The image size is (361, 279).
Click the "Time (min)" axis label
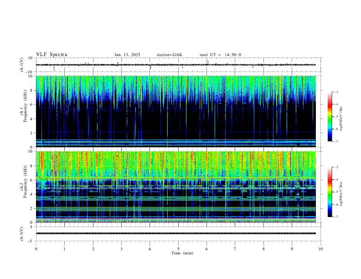(182, 253)
